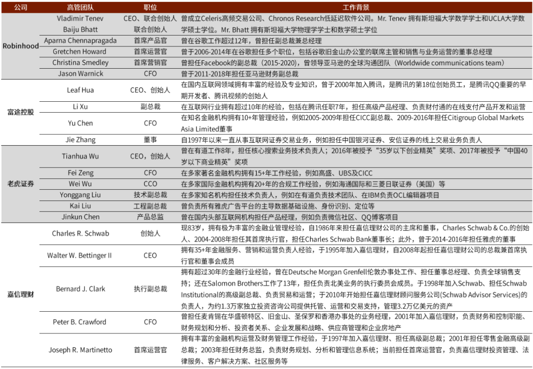Click Jie Zhang's 董事 position cell
Screen dimensions: 533x369
coord(150,140)
